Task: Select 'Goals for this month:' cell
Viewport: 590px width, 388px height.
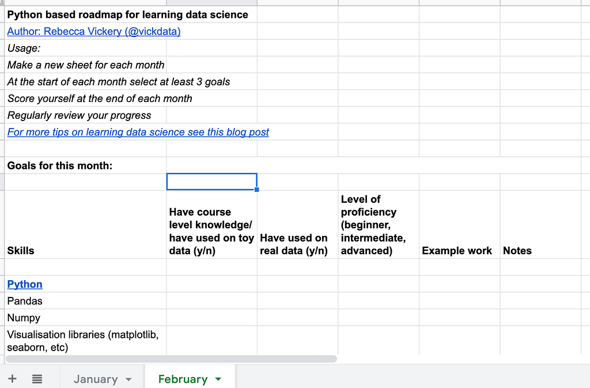Action: 85,165
